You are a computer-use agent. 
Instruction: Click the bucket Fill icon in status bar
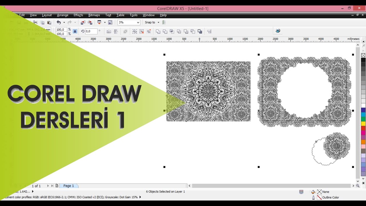[313, 192]
